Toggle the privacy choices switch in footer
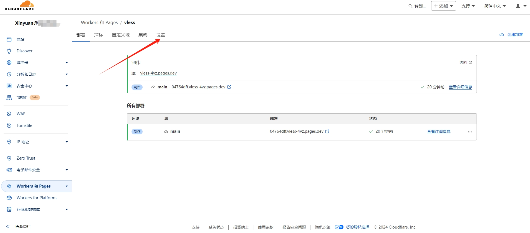Viewport: 530px width, 233px height. (339, 227)
